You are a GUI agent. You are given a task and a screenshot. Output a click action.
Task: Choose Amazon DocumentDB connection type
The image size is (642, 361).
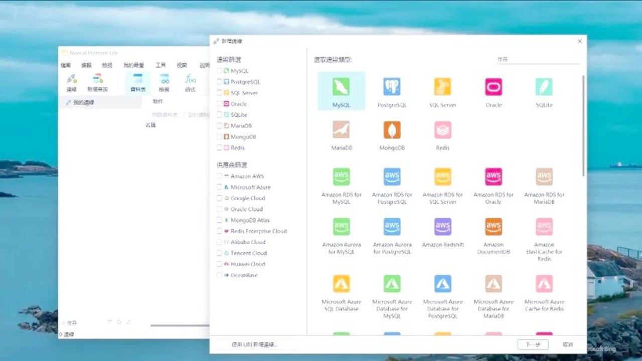[494, 236]
